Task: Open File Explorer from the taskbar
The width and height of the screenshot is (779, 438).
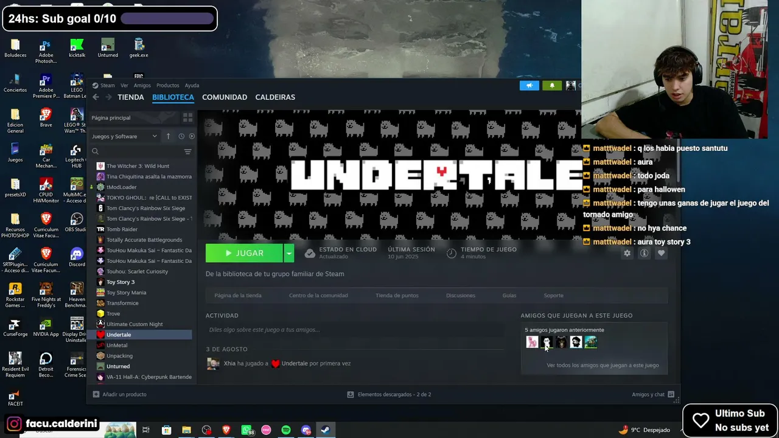Action: [x=186, y=430]
